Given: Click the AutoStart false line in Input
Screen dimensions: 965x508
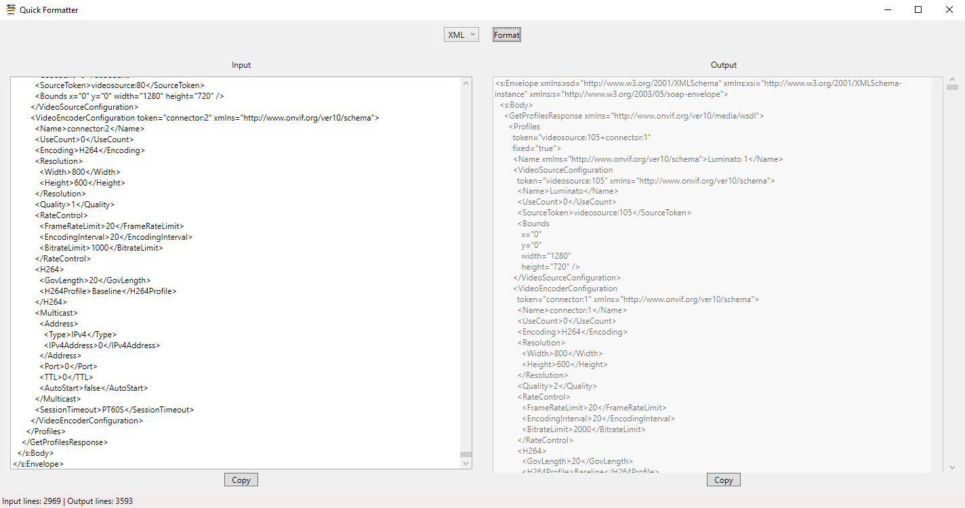Looking at the screenshot, I should click(94, 388).
